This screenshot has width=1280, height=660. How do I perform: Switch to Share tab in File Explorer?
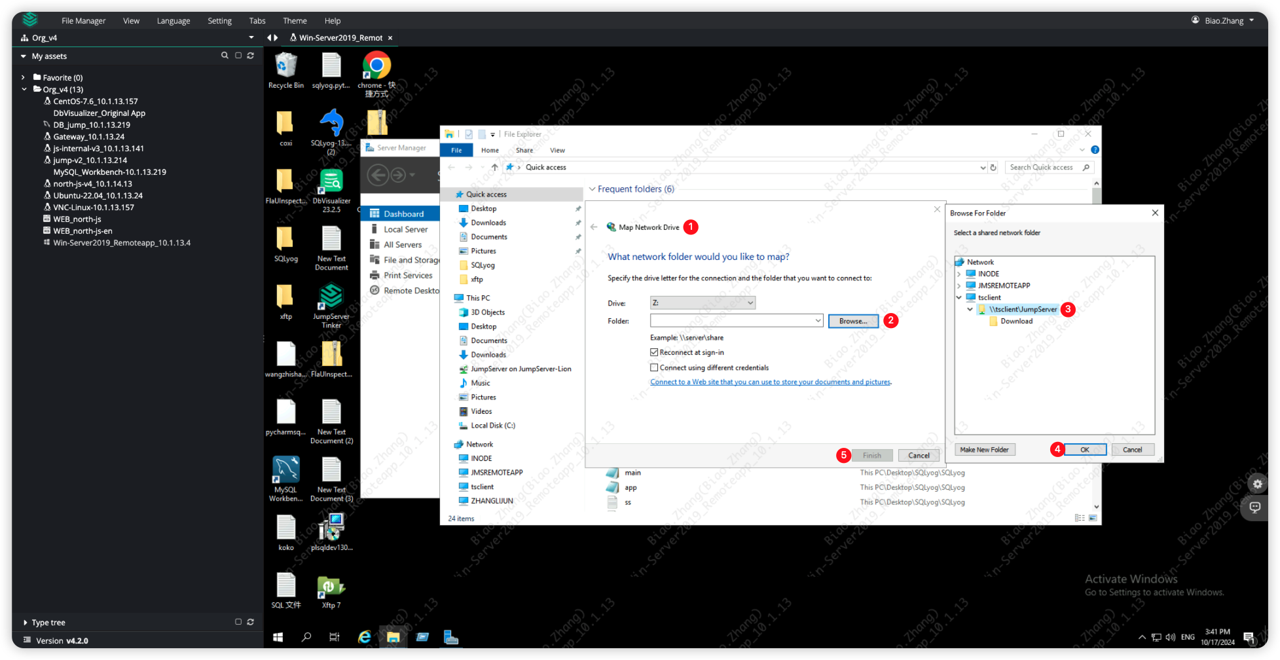coord(524,151)
